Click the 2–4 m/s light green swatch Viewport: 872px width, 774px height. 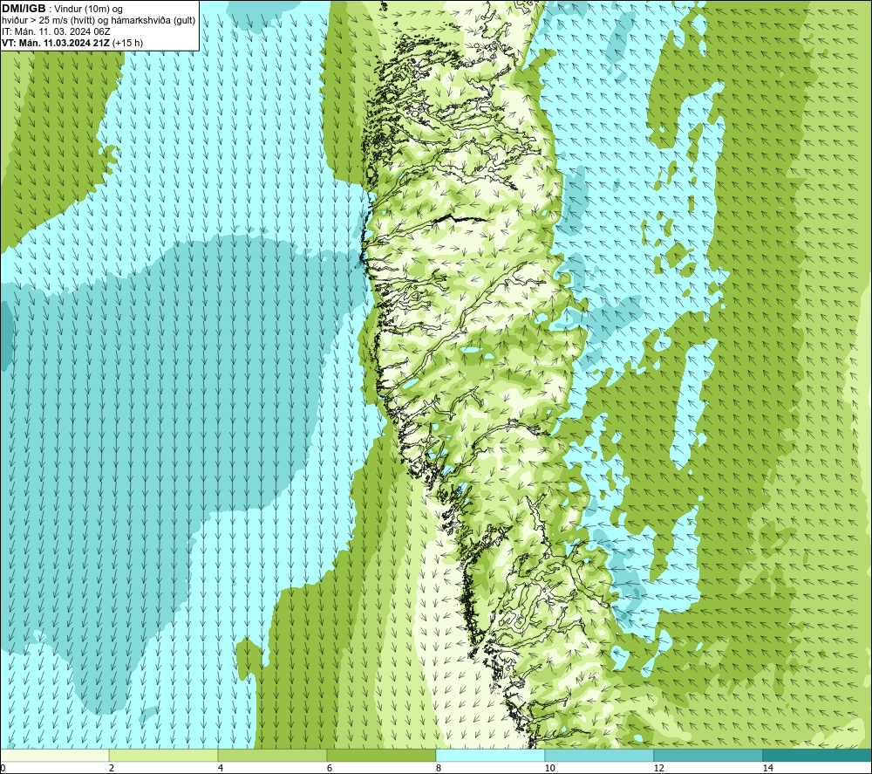pyautogui.click(x=164, y=756)
